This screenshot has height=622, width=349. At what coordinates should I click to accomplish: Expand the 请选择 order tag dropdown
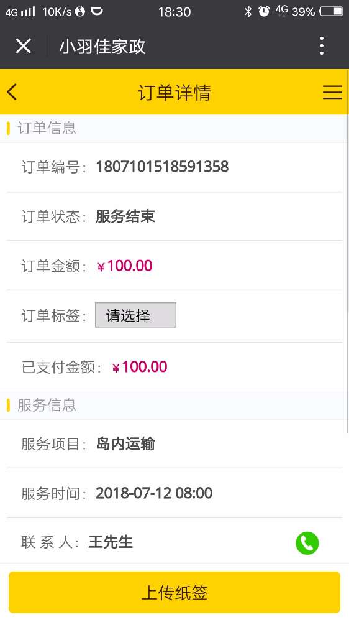135,315
